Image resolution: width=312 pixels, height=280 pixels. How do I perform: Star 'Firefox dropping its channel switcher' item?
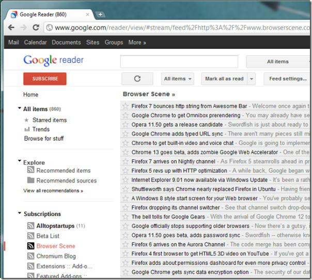(x=126, y=207)
